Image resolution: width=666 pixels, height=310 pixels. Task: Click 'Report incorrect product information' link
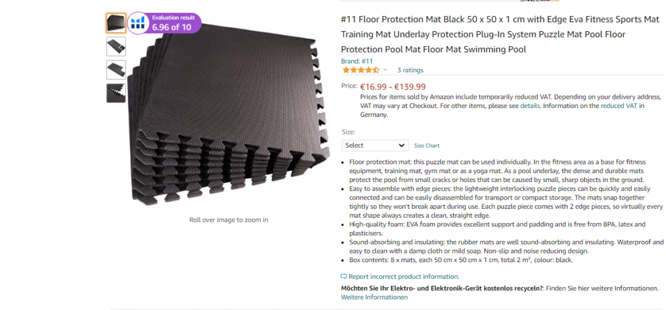pyautogui.click(x=403, y=276)
